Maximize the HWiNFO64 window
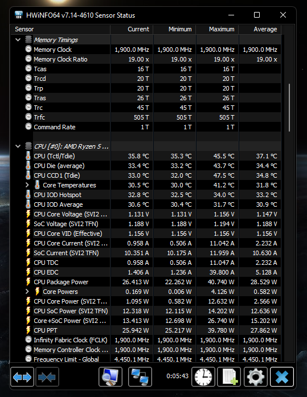Image resolution: width=307 pixels, height=397 pixels. click(x=257, y=15)
